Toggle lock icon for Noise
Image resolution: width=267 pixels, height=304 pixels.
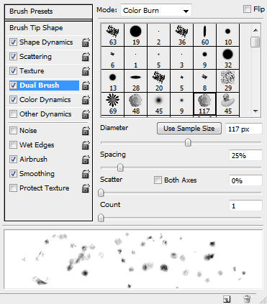tap(86, 131)
